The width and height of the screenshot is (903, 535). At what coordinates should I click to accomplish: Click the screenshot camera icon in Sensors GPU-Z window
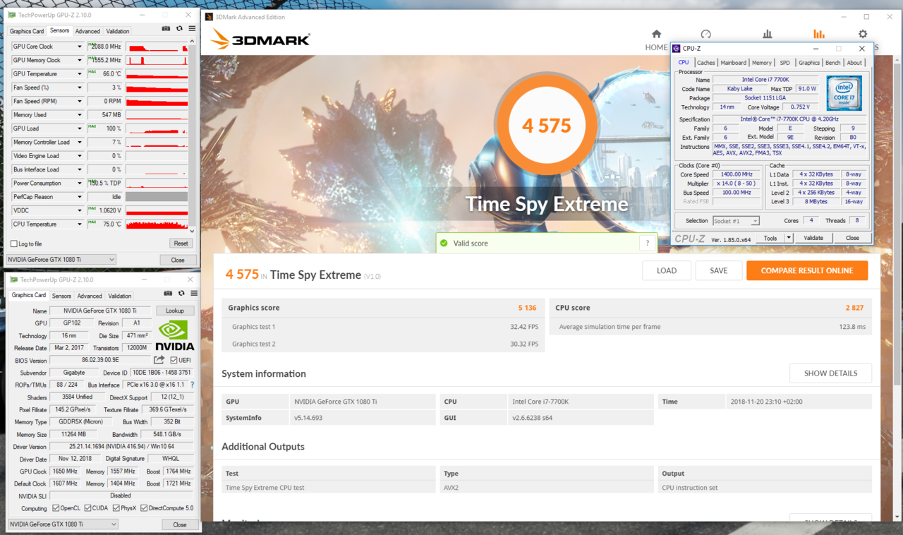tap(166, 29)
